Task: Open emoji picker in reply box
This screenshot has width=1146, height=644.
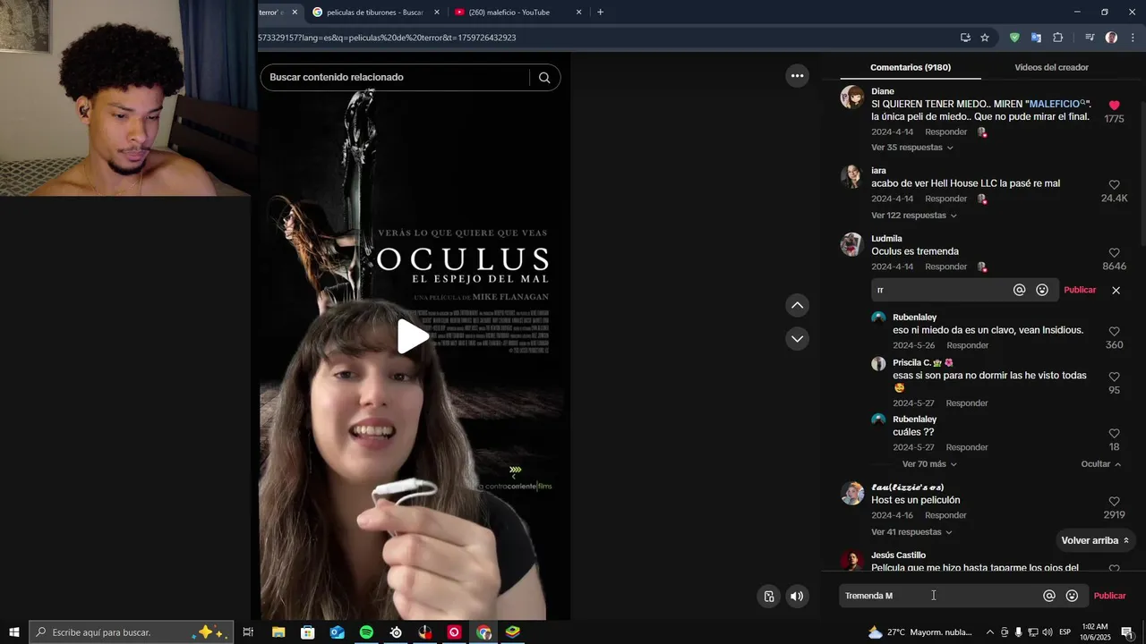Action: (1042, 290)
